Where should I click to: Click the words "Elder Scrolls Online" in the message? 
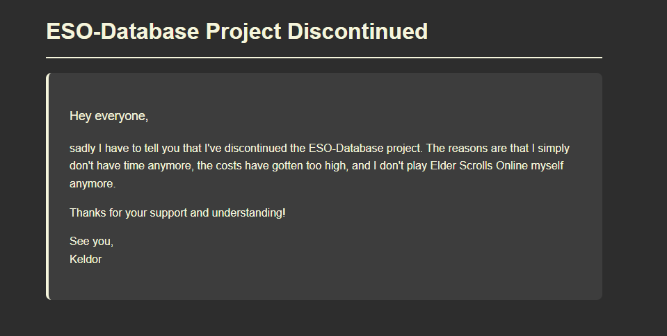point(479,166)
